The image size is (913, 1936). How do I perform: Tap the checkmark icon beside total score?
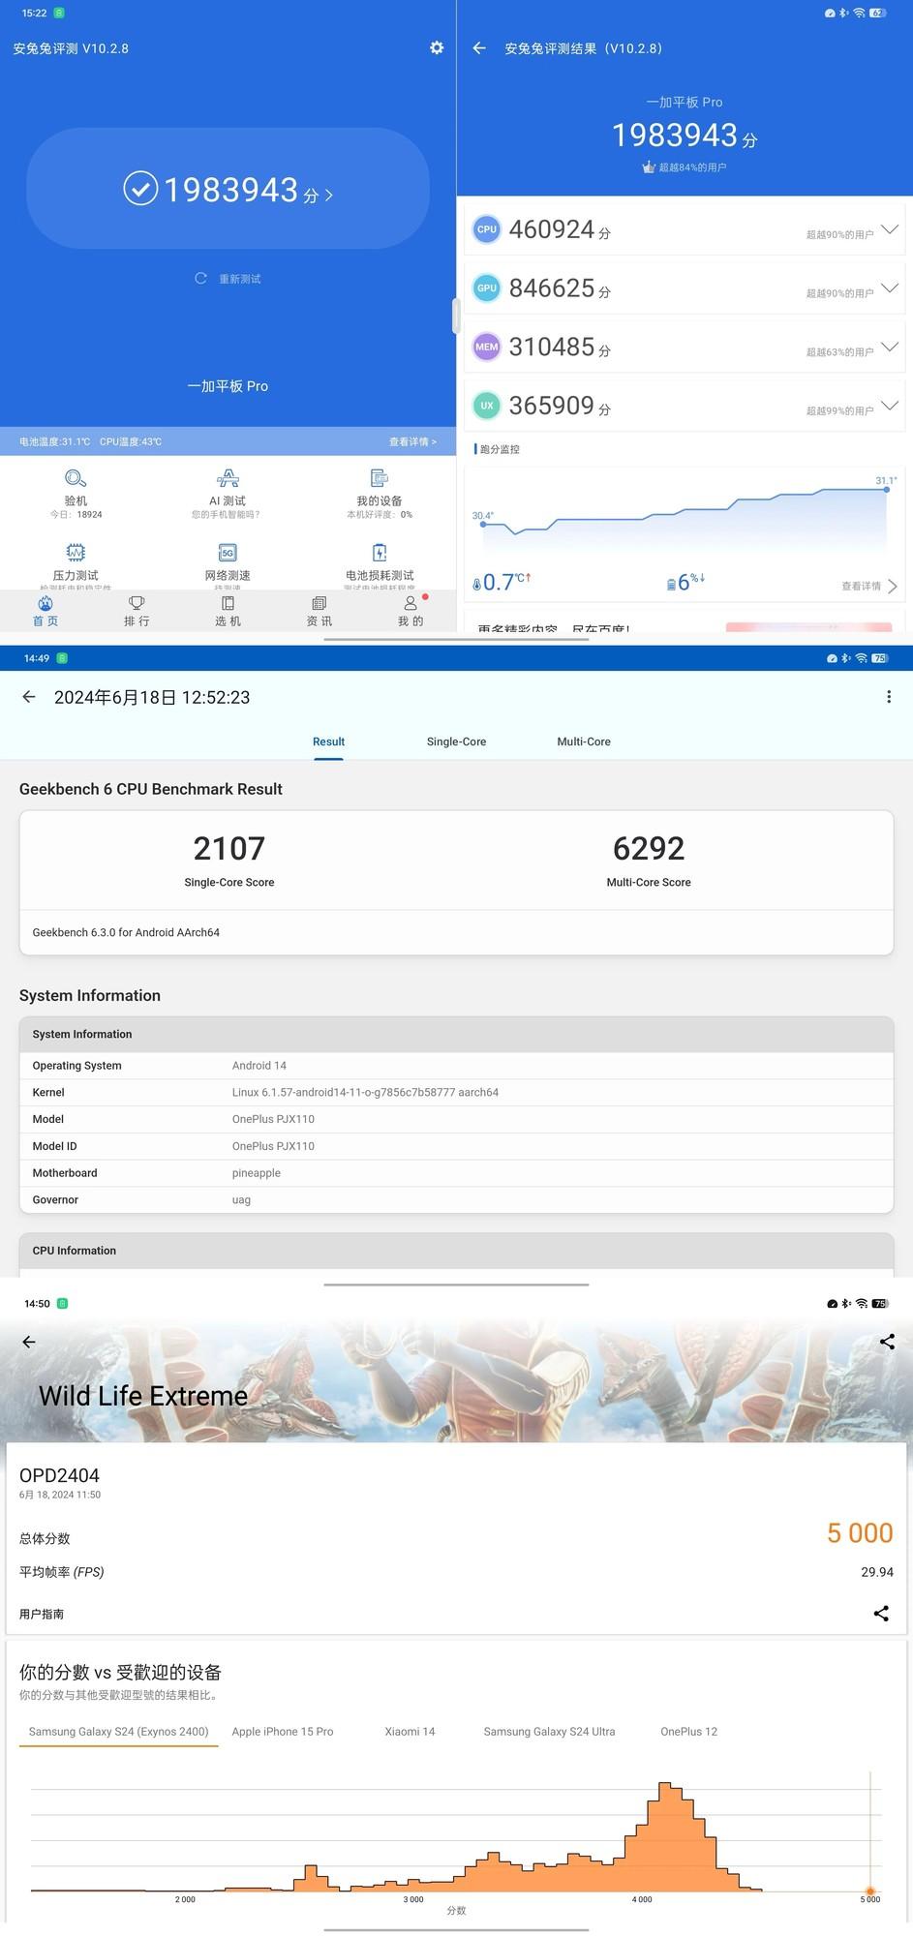(x=140, y=189)
